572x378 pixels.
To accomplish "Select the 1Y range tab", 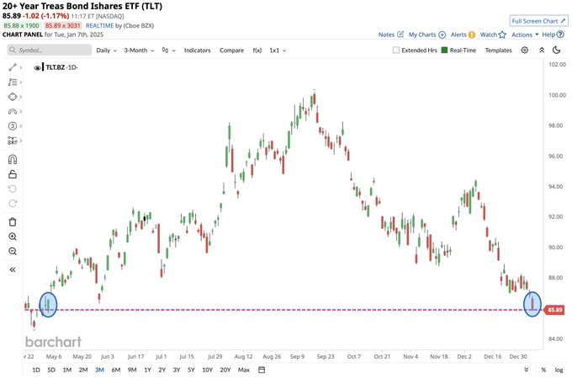I will pyautogui.click(x=147, y=370).
